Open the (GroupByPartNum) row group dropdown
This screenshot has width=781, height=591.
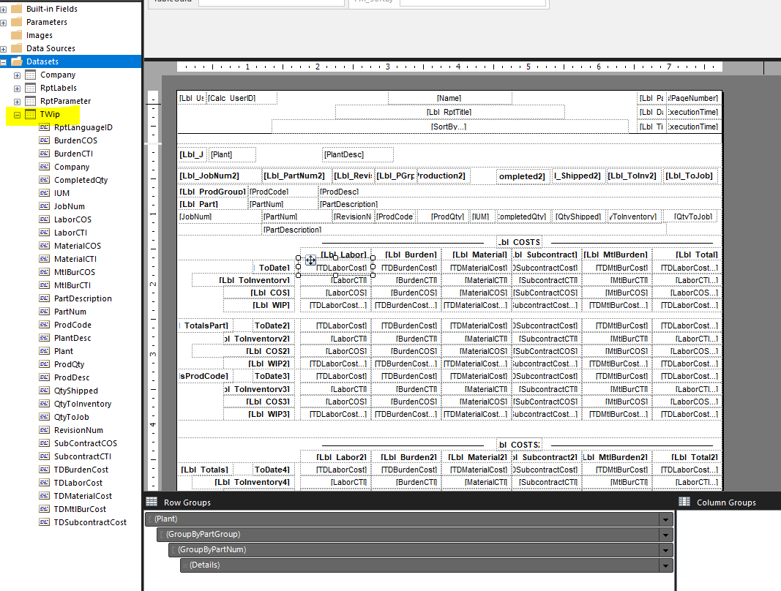(665, 551)
